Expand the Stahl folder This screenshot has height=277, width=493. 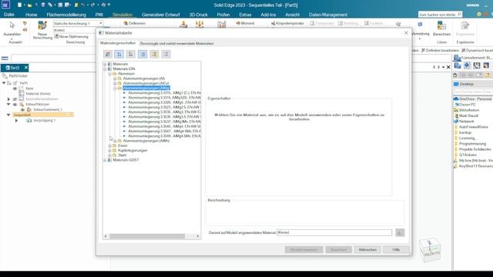tap(110, 155)
